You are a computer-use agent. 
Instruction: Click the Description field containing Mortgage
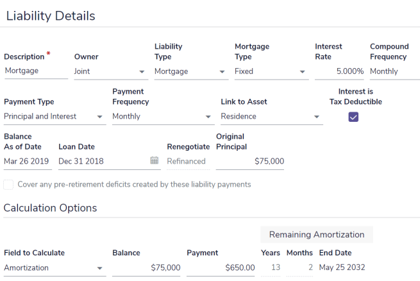pyautogui.click(x=36, y=71)
